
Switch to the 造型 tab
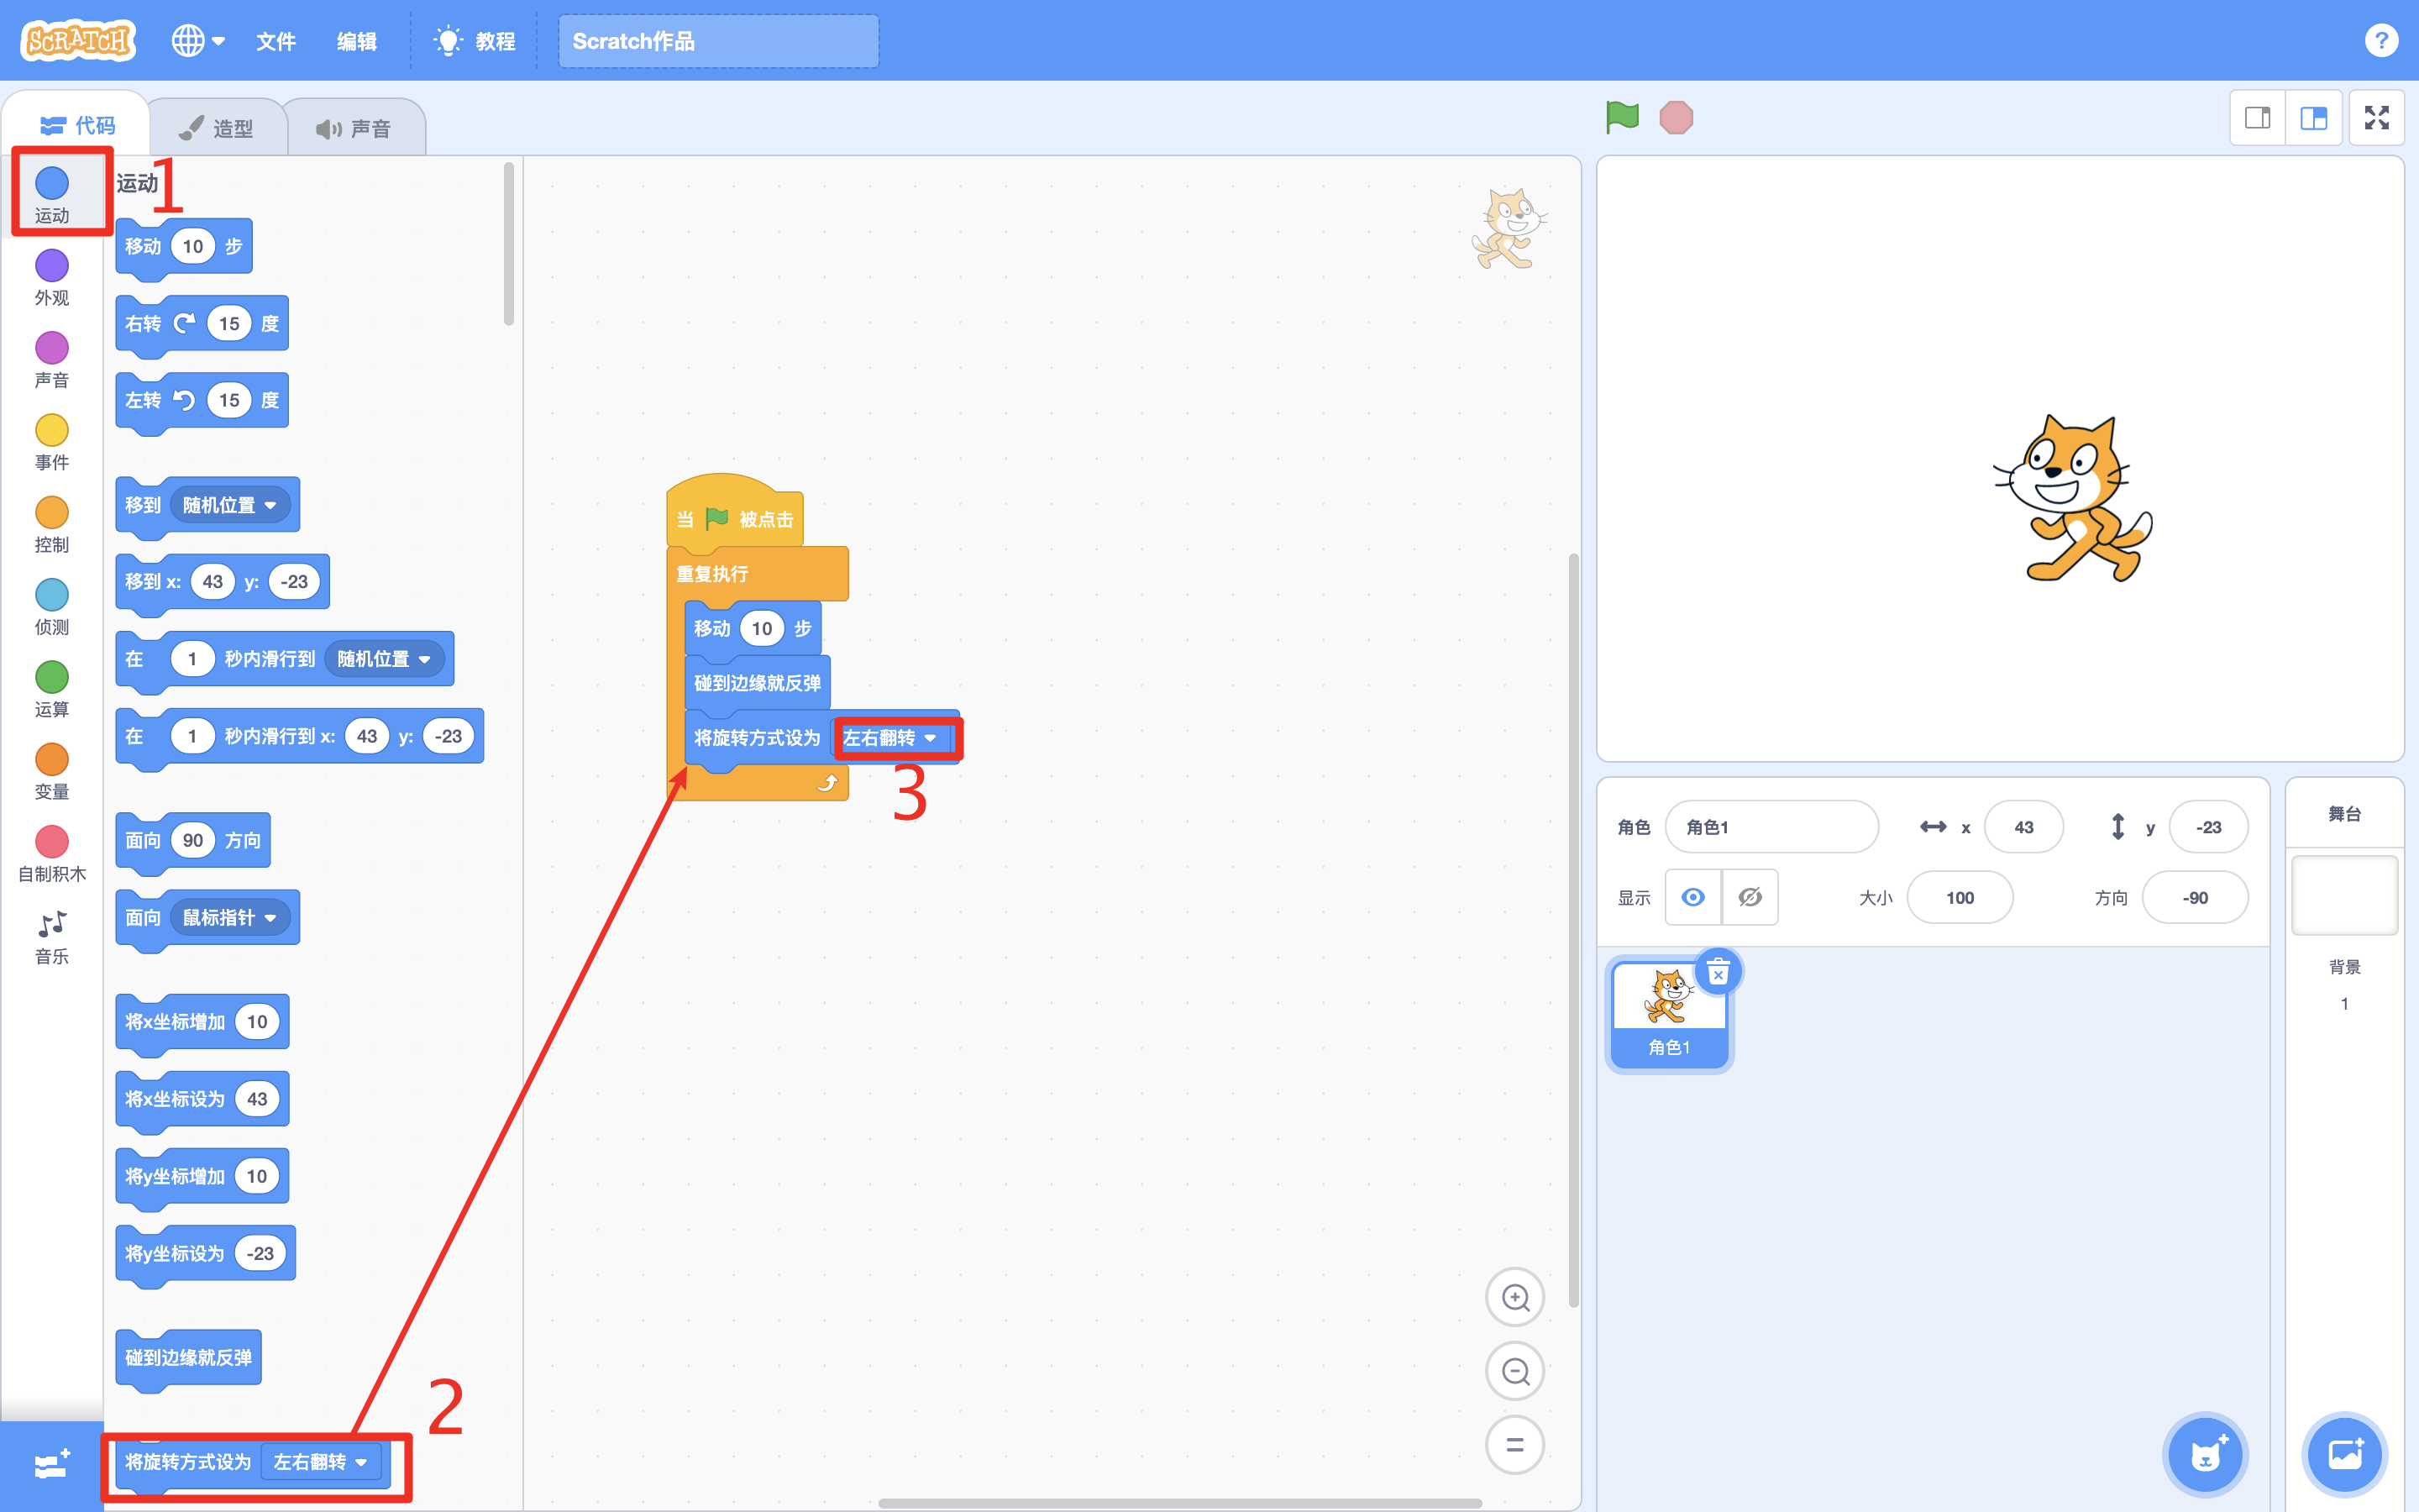click(x=218, y=128)
